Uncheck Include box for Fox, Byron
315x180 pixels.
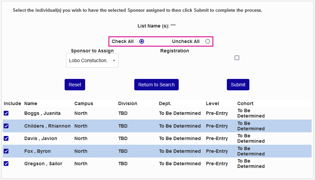[x=6, y=151]
